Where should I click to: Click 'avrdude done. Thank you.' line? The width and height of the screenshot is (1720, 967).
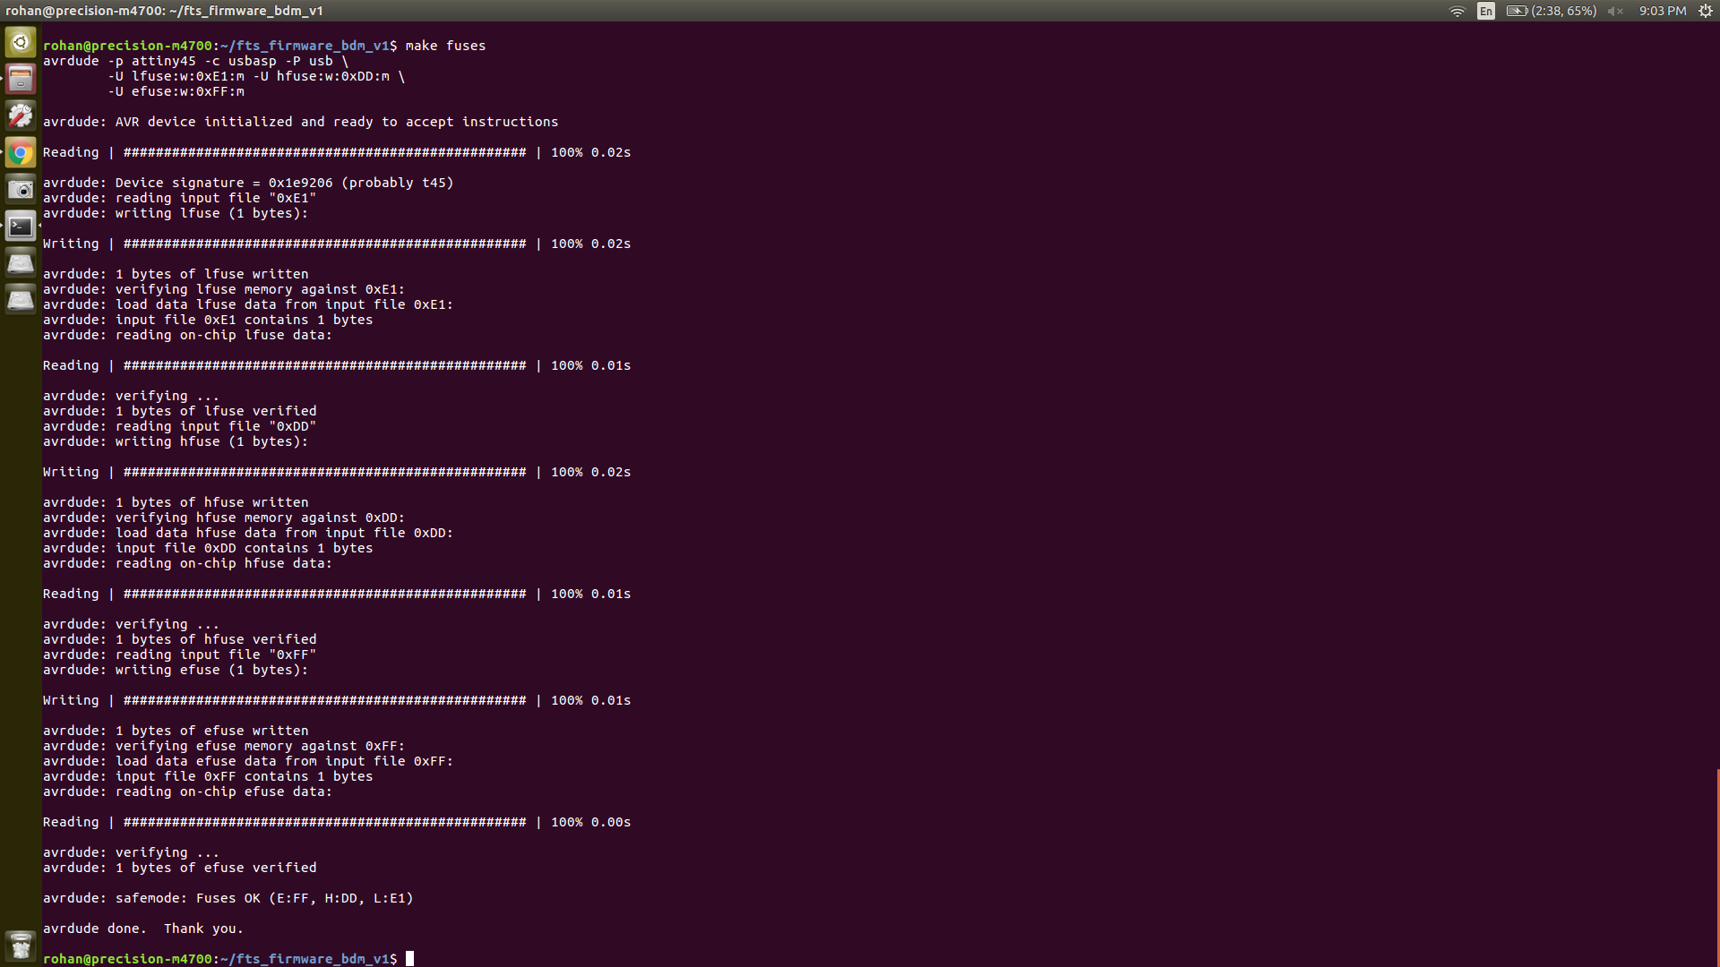point(143,928)
